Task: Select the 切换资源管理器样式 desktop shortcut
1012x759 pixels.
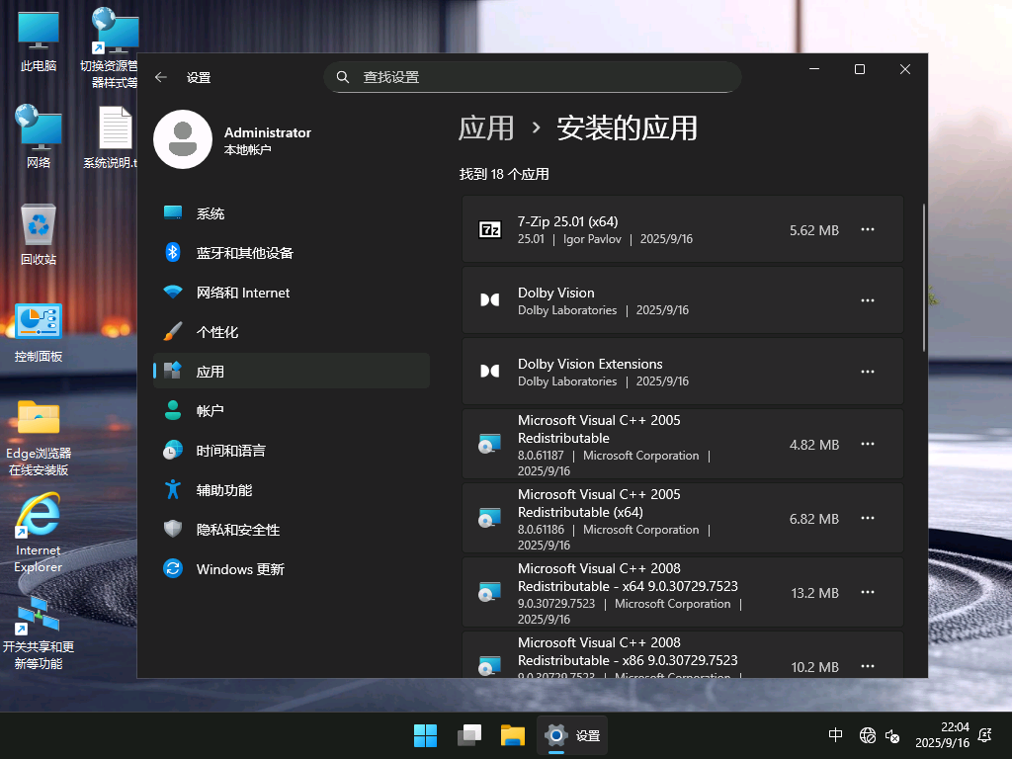Action: (111, 48)
